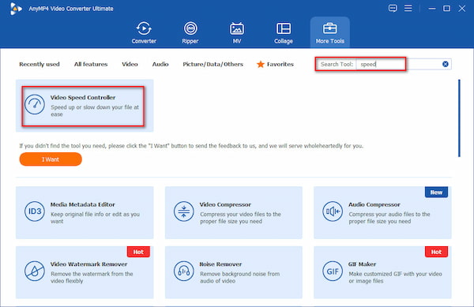Open Video Speed Controller tool
The image size is (474, 307).
coord(85,105)
